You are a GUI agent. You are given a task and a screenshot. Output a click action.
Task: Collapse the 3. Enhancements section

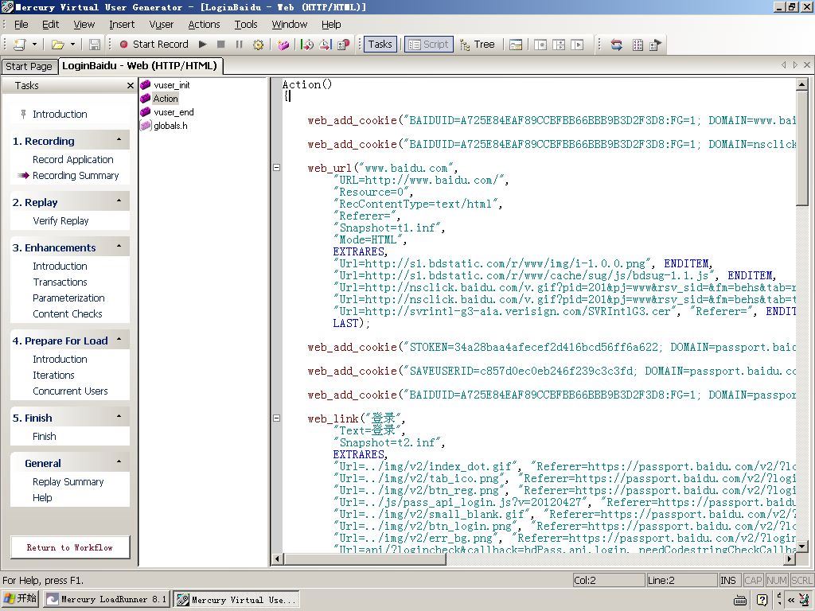119,247
